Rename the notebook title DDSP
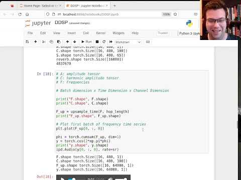 click(x=61, y=22)
